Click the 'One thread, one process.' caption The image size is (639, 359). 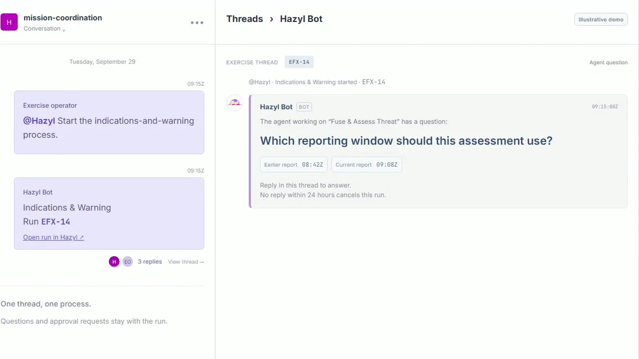coord(46,304)
